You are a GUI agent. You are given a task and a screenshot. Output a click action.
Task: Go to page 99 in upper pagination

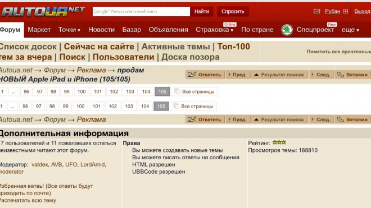(67, 91)
